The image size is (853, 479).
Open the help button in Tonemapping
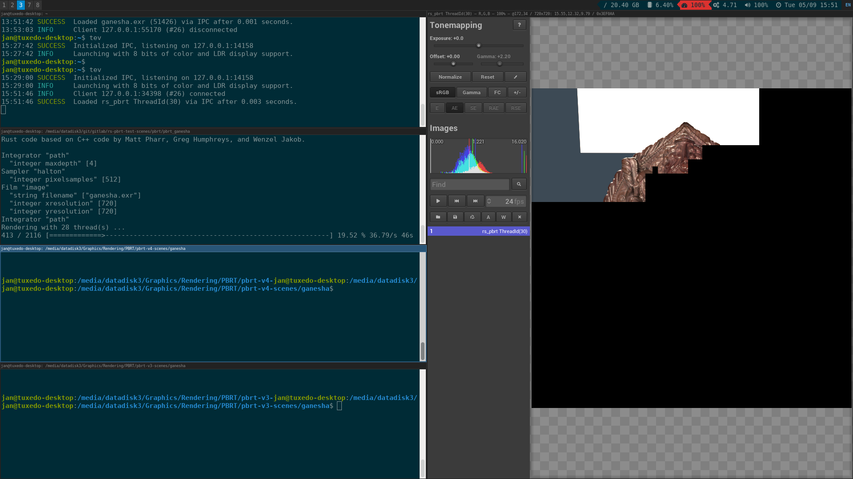point(519,25)
